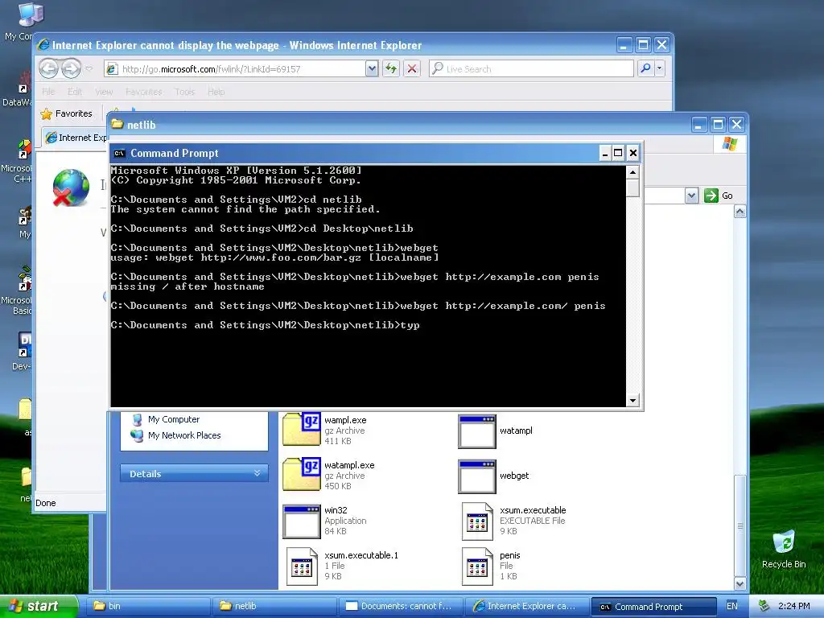Stop loading in Internet Explorer
The width and height of the screenshot is (824, 618).
[x=412, y=68]
